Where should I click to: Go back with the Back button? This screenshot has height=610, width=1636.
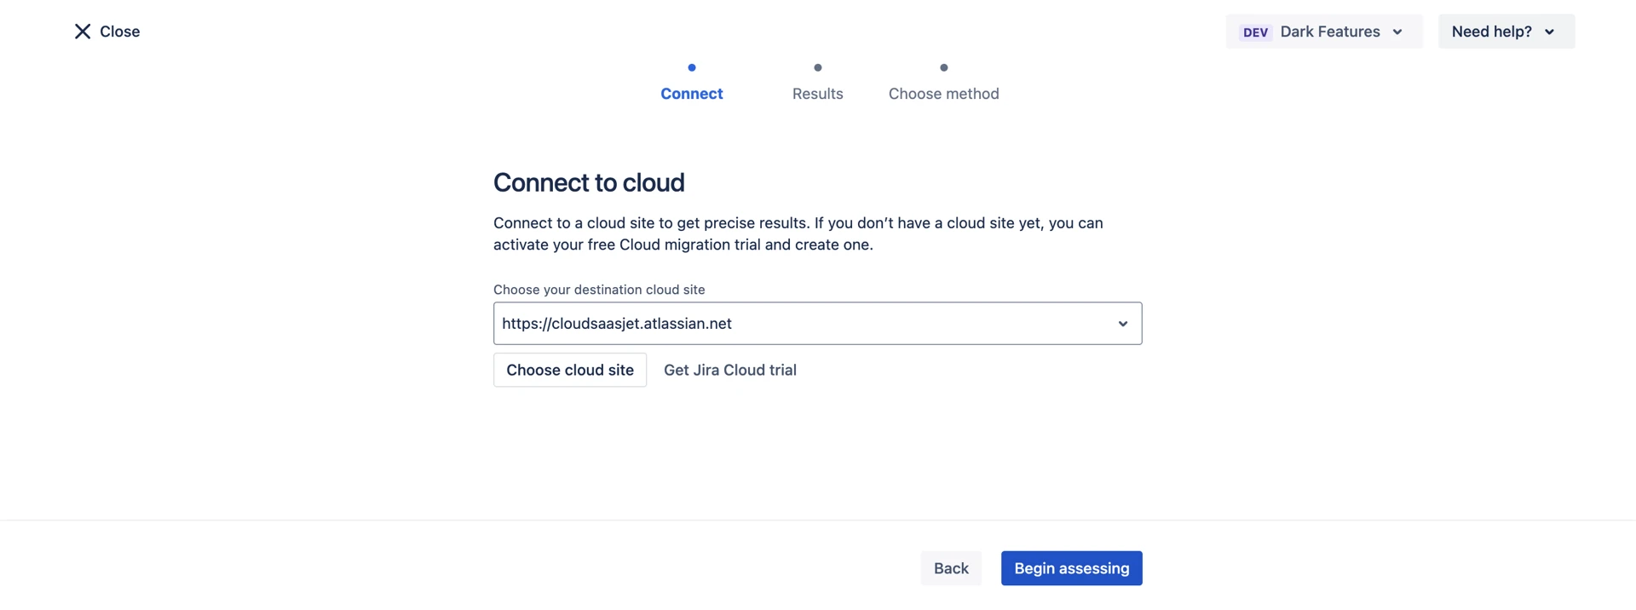point(951,568)
